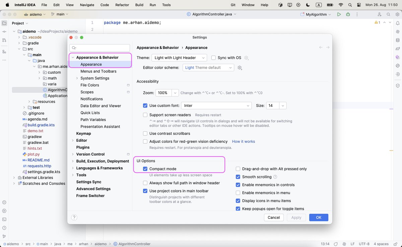
Task: Enable Adjust colors for red-green vision deficiency
Action: point(145,141)
